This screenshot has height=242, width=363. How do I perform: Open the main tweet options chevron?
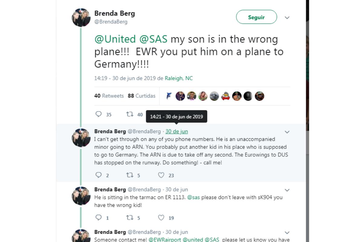point(287,18)
